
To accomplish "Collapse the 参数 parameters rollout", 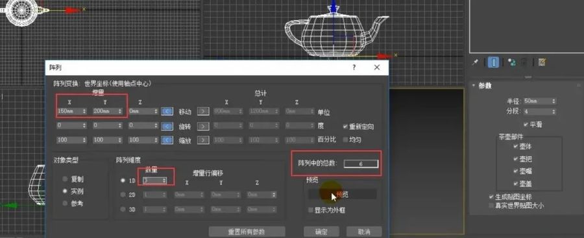I will [474, 85].
